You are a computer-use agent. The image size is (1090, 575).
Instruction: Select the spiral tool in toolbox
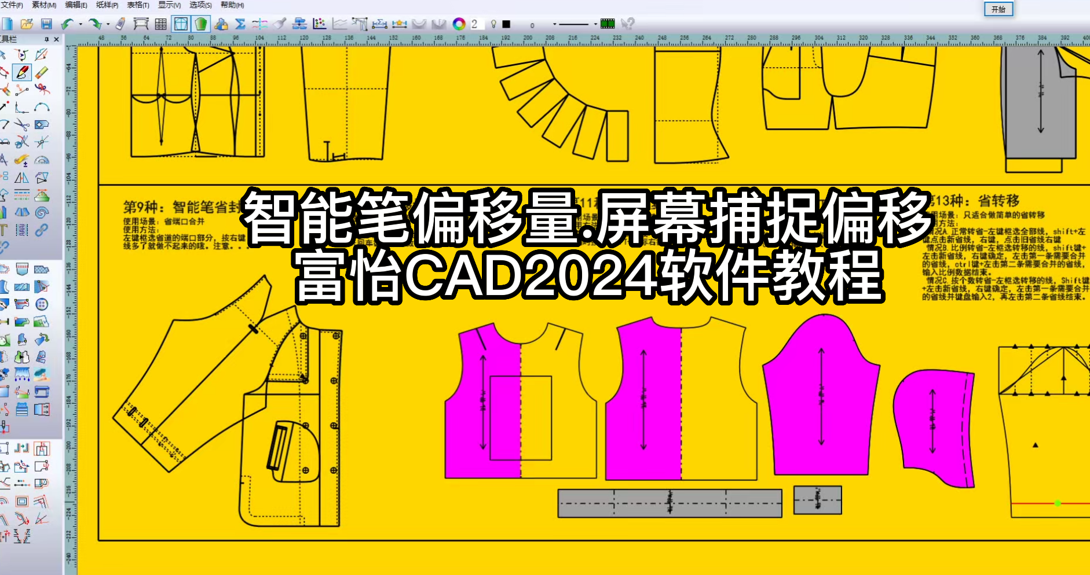coord(41,212)
